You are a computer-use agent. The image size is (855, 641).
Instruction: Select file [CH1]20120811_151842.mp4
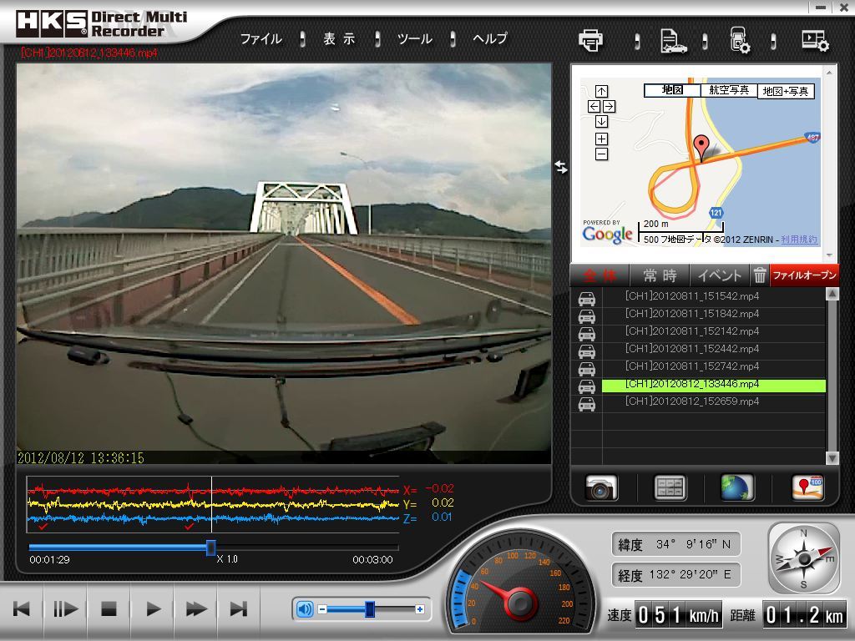pyautogui.click(x=714, y=314)
